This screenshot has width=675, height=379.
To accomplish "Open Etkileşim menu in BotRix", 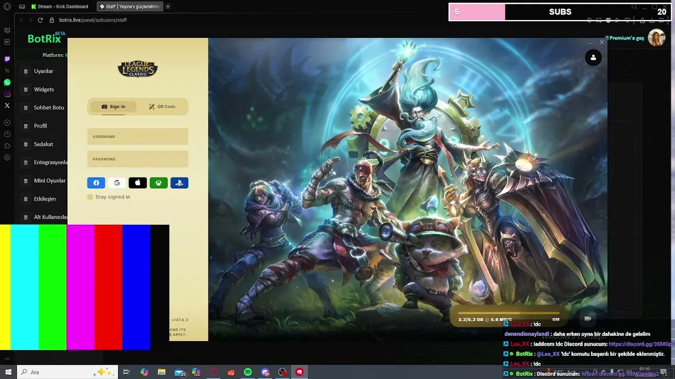I will 45,199.
